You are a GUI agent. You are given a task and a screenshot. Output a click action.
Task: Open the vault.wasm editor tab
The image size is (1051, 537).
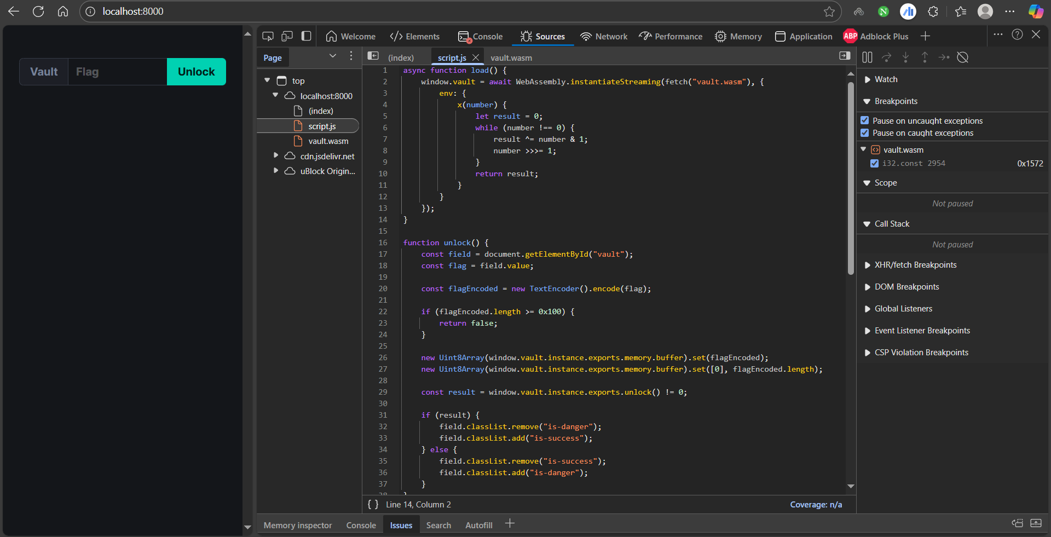(511, 57)
